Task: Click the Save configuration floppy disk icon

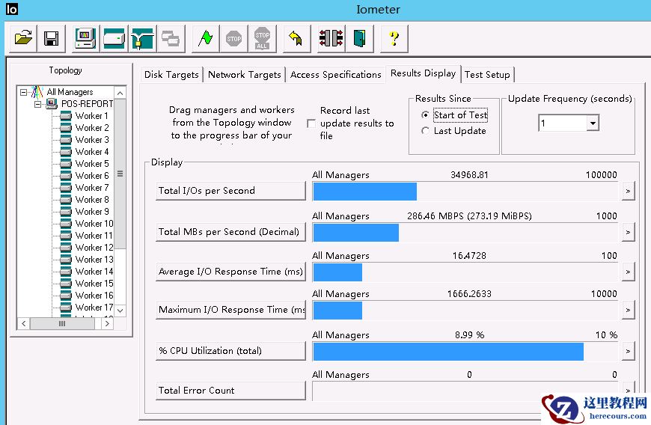Action: [x=51, y=37]
